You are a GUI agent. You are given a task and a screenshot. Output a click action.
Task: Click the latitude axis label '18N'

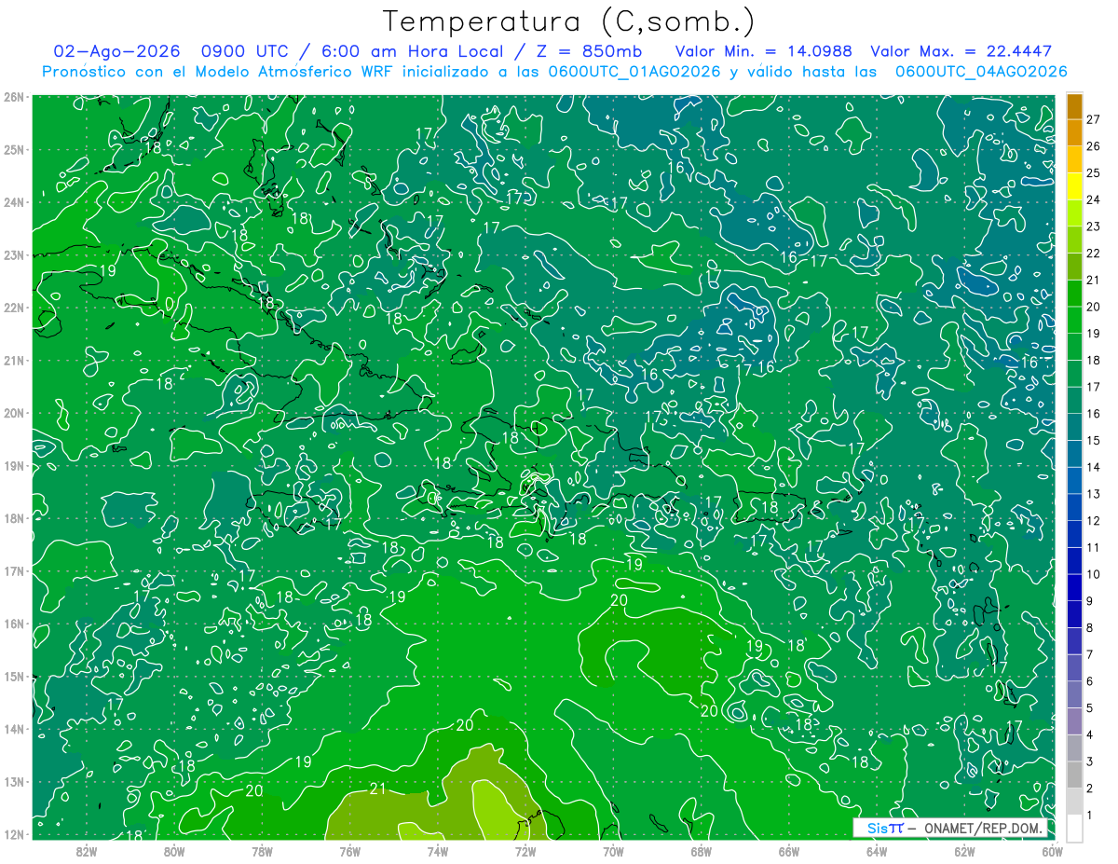tap(14, 518)
